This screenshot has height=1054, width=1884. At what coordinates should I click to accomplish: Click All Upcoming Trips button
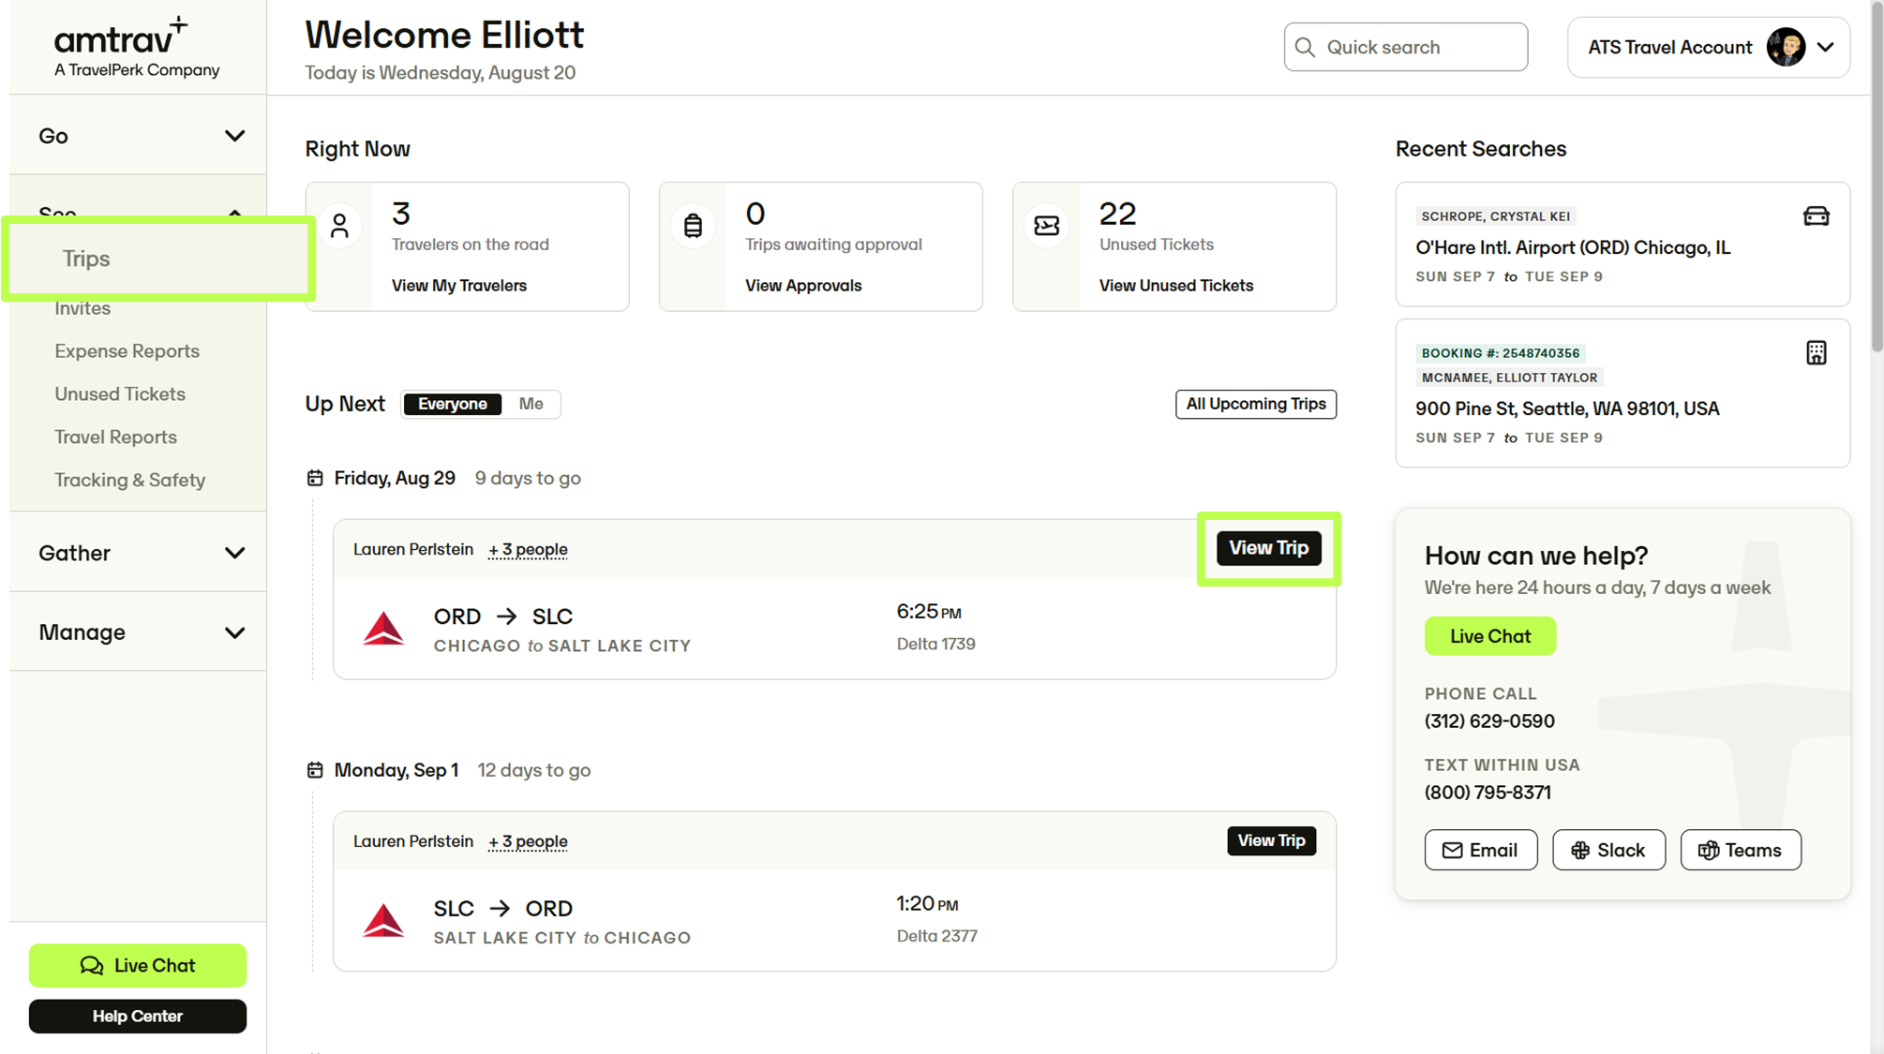click(1255, 404)
